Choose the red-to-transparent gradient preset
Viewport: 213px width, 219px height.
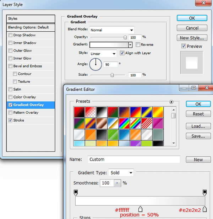(x=91, y=112)
